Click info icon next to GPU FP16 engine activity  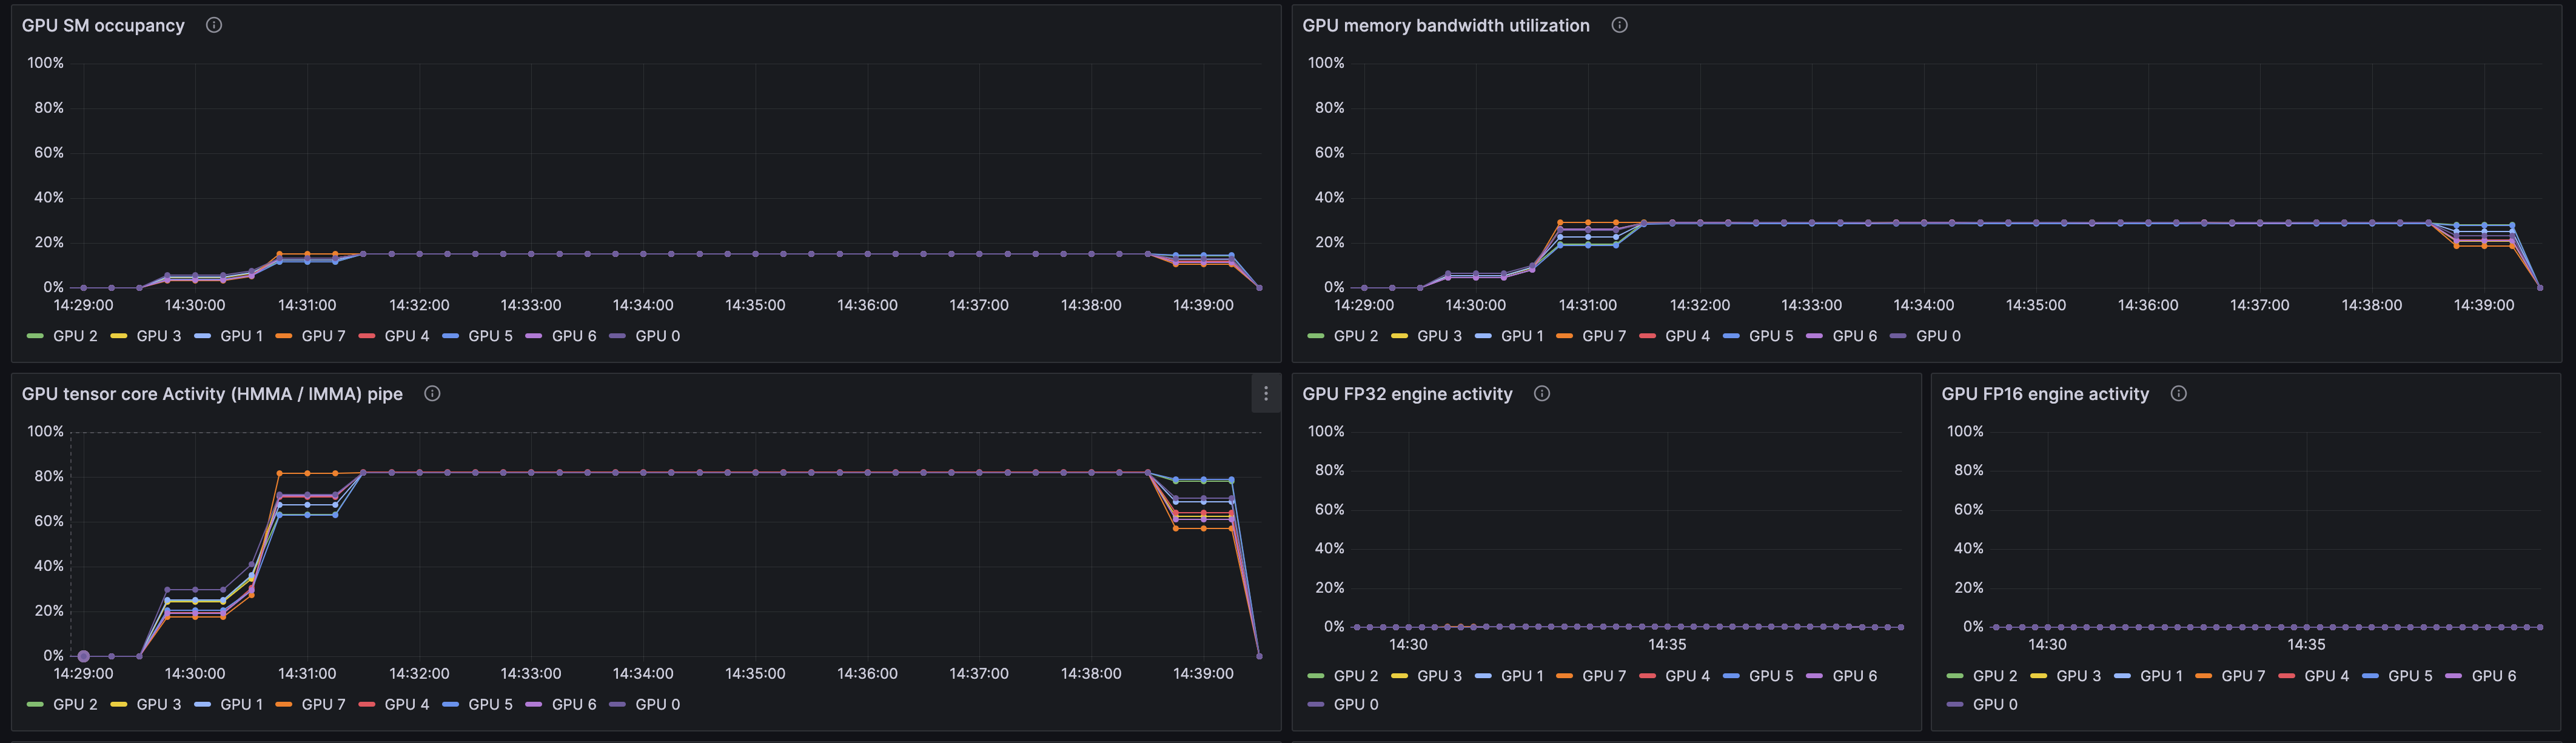(2178, 394)
